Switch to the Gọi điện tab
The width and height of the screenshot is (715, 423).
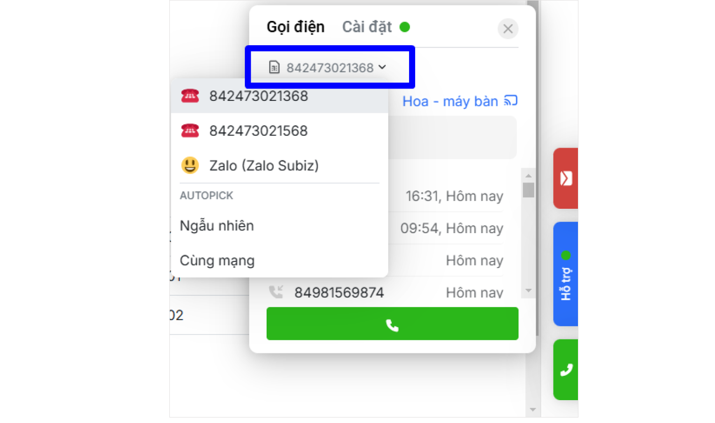(x=295, y=27)
